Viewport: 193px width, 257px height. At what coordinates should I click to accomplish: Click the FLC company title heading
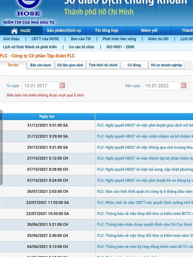coord(37,56)
